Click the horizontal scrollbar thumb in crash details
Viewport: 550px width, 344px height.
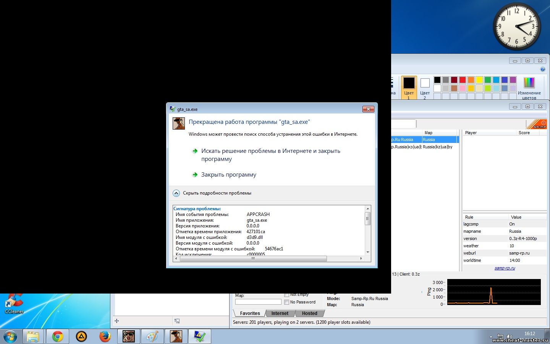(x=253, y=259)
